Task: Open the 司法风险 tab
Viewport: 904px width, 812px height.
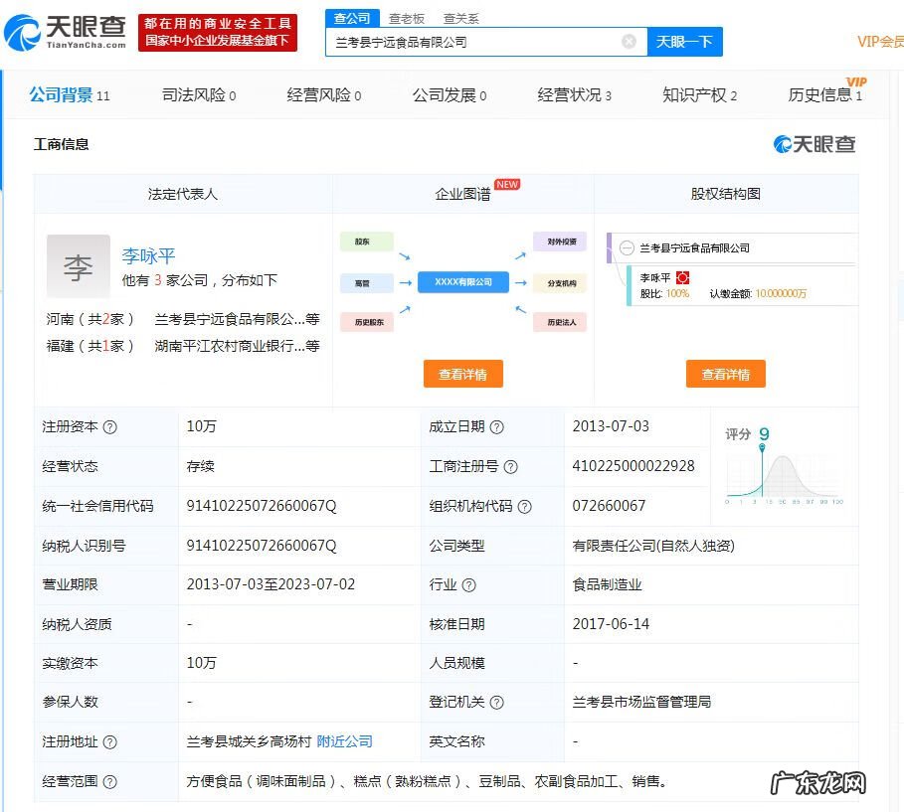Action: [198, 95]
